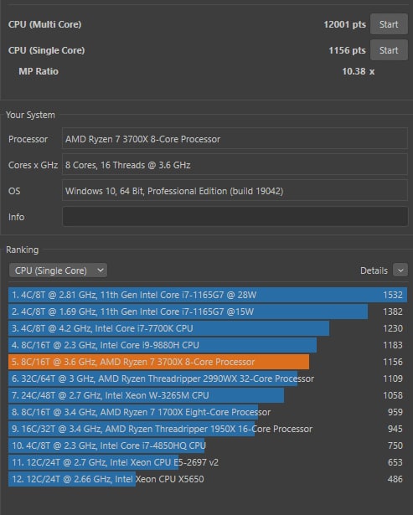Image resolution: width=413 pixels, height=515 pixels.
Task: Open the CPU (Single Core) ranking dropdown
Action: [58, 270]
